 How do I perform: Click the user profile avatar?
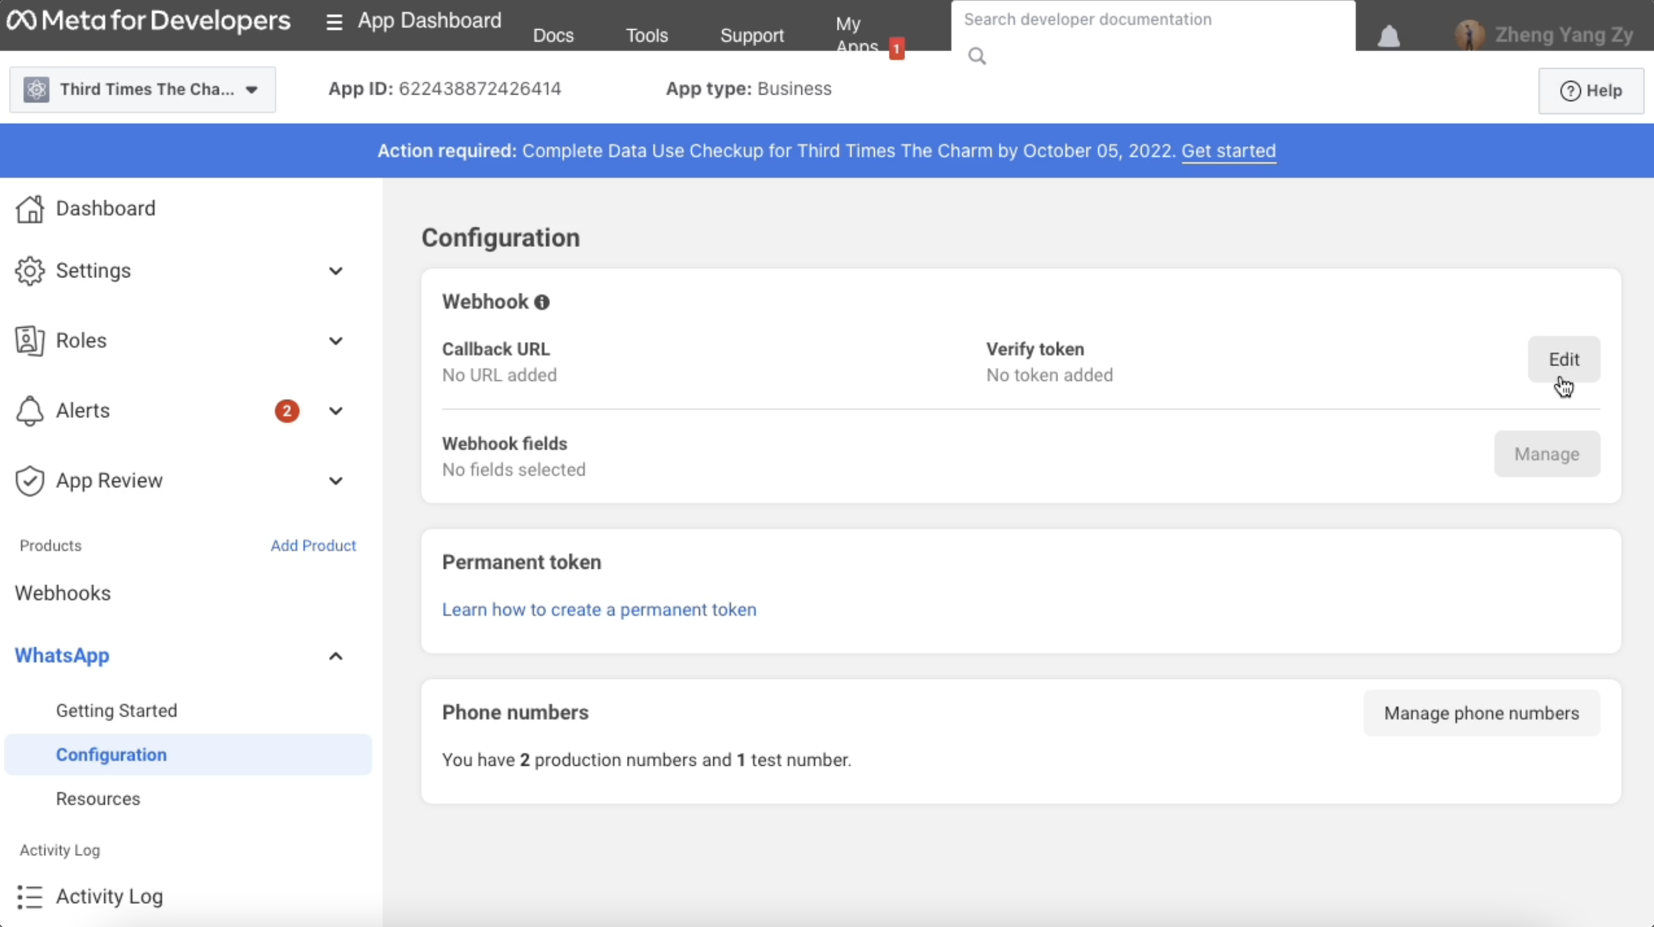tap(1469, 35)
